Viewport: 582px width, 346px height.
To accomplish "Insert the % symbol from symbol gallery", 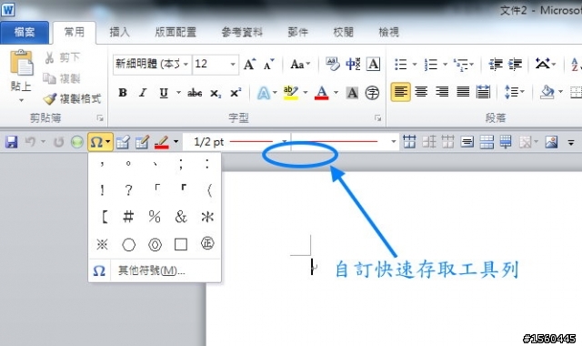I will (155, 217).
